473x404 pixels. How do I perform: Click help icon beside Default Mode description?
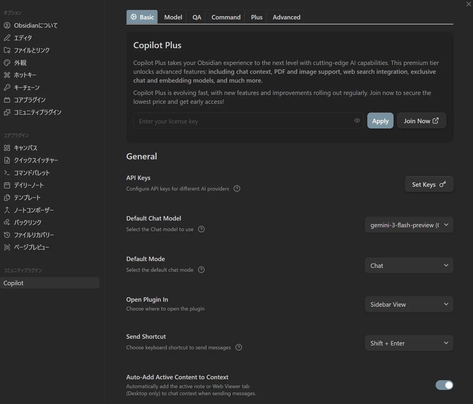(x=201, y=270)
